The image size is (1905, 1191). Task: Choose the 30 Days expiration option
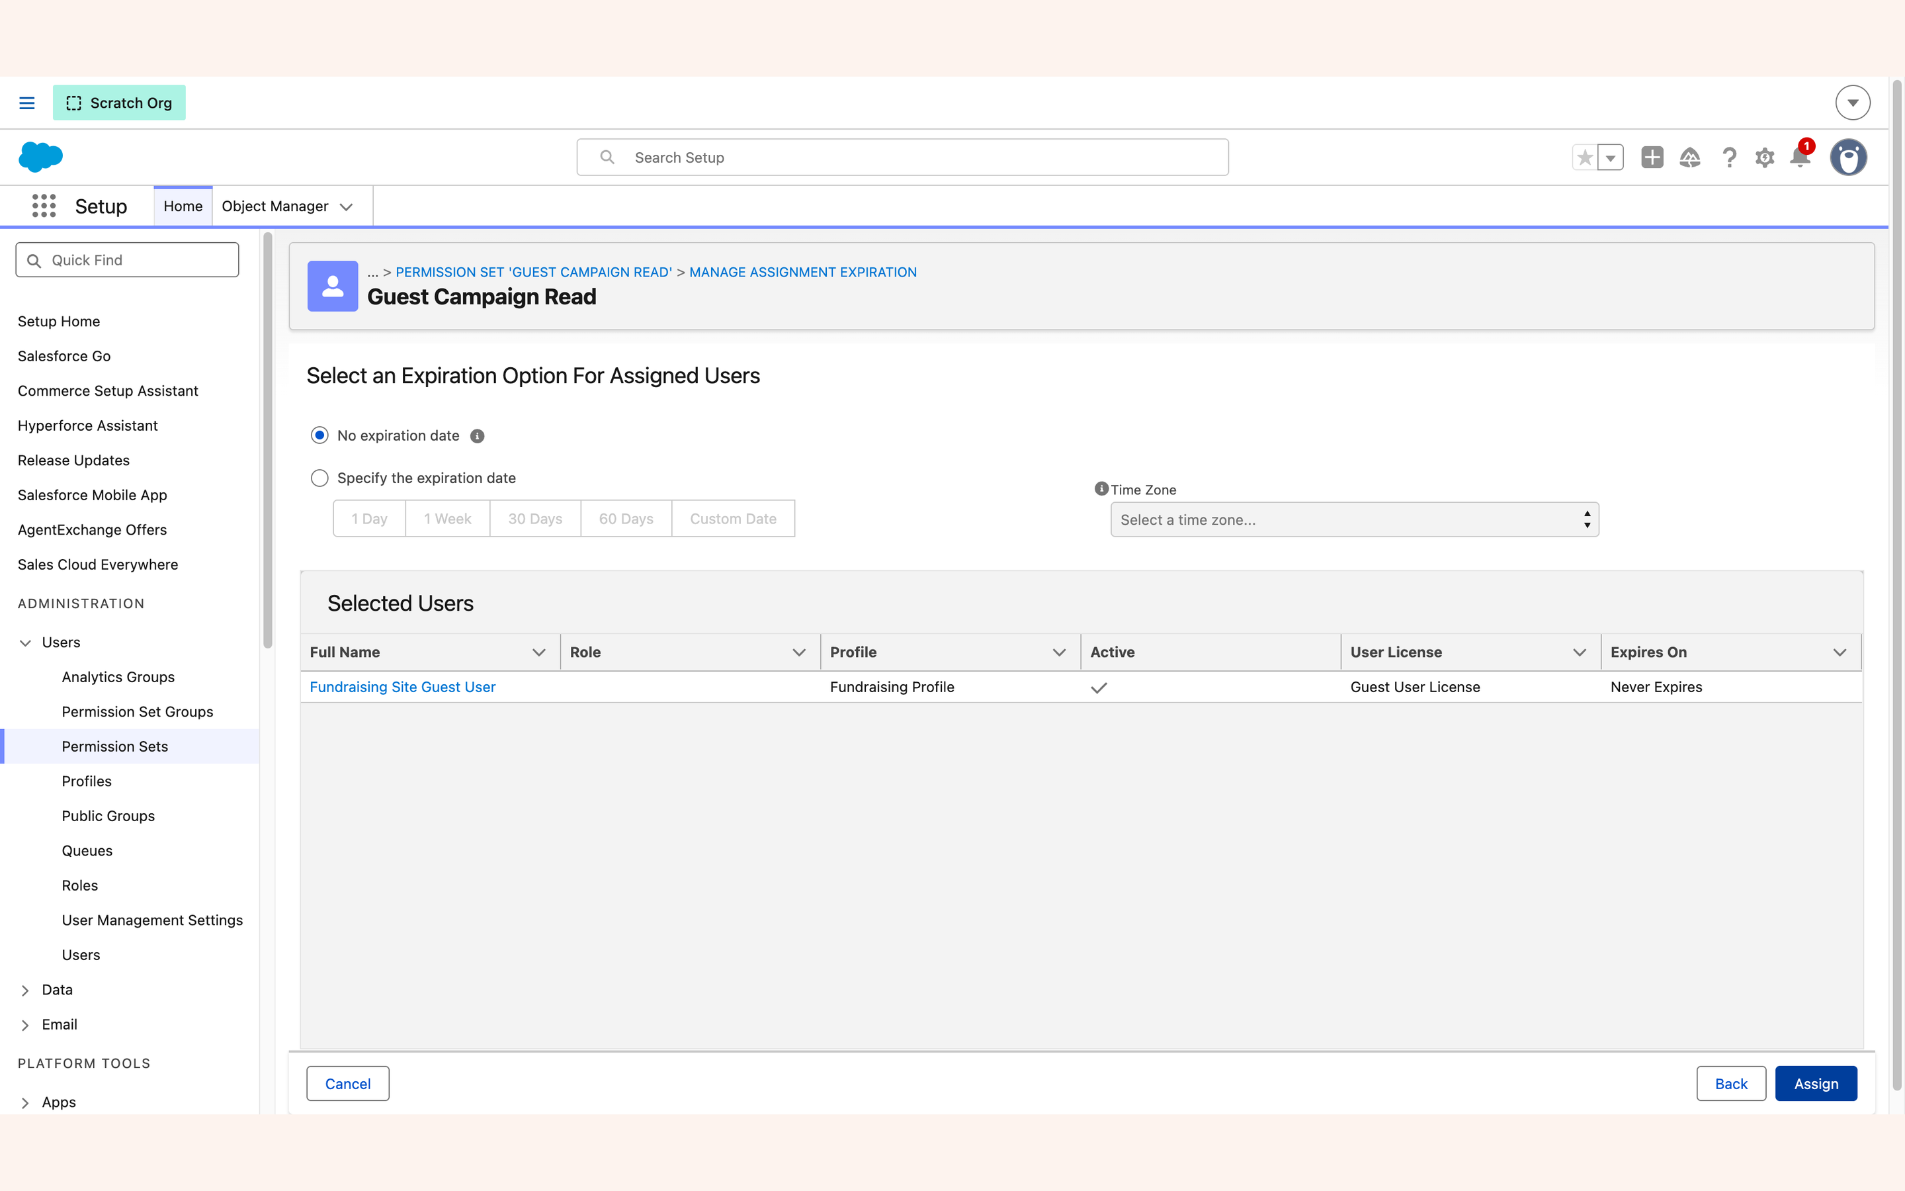[535, 518]
